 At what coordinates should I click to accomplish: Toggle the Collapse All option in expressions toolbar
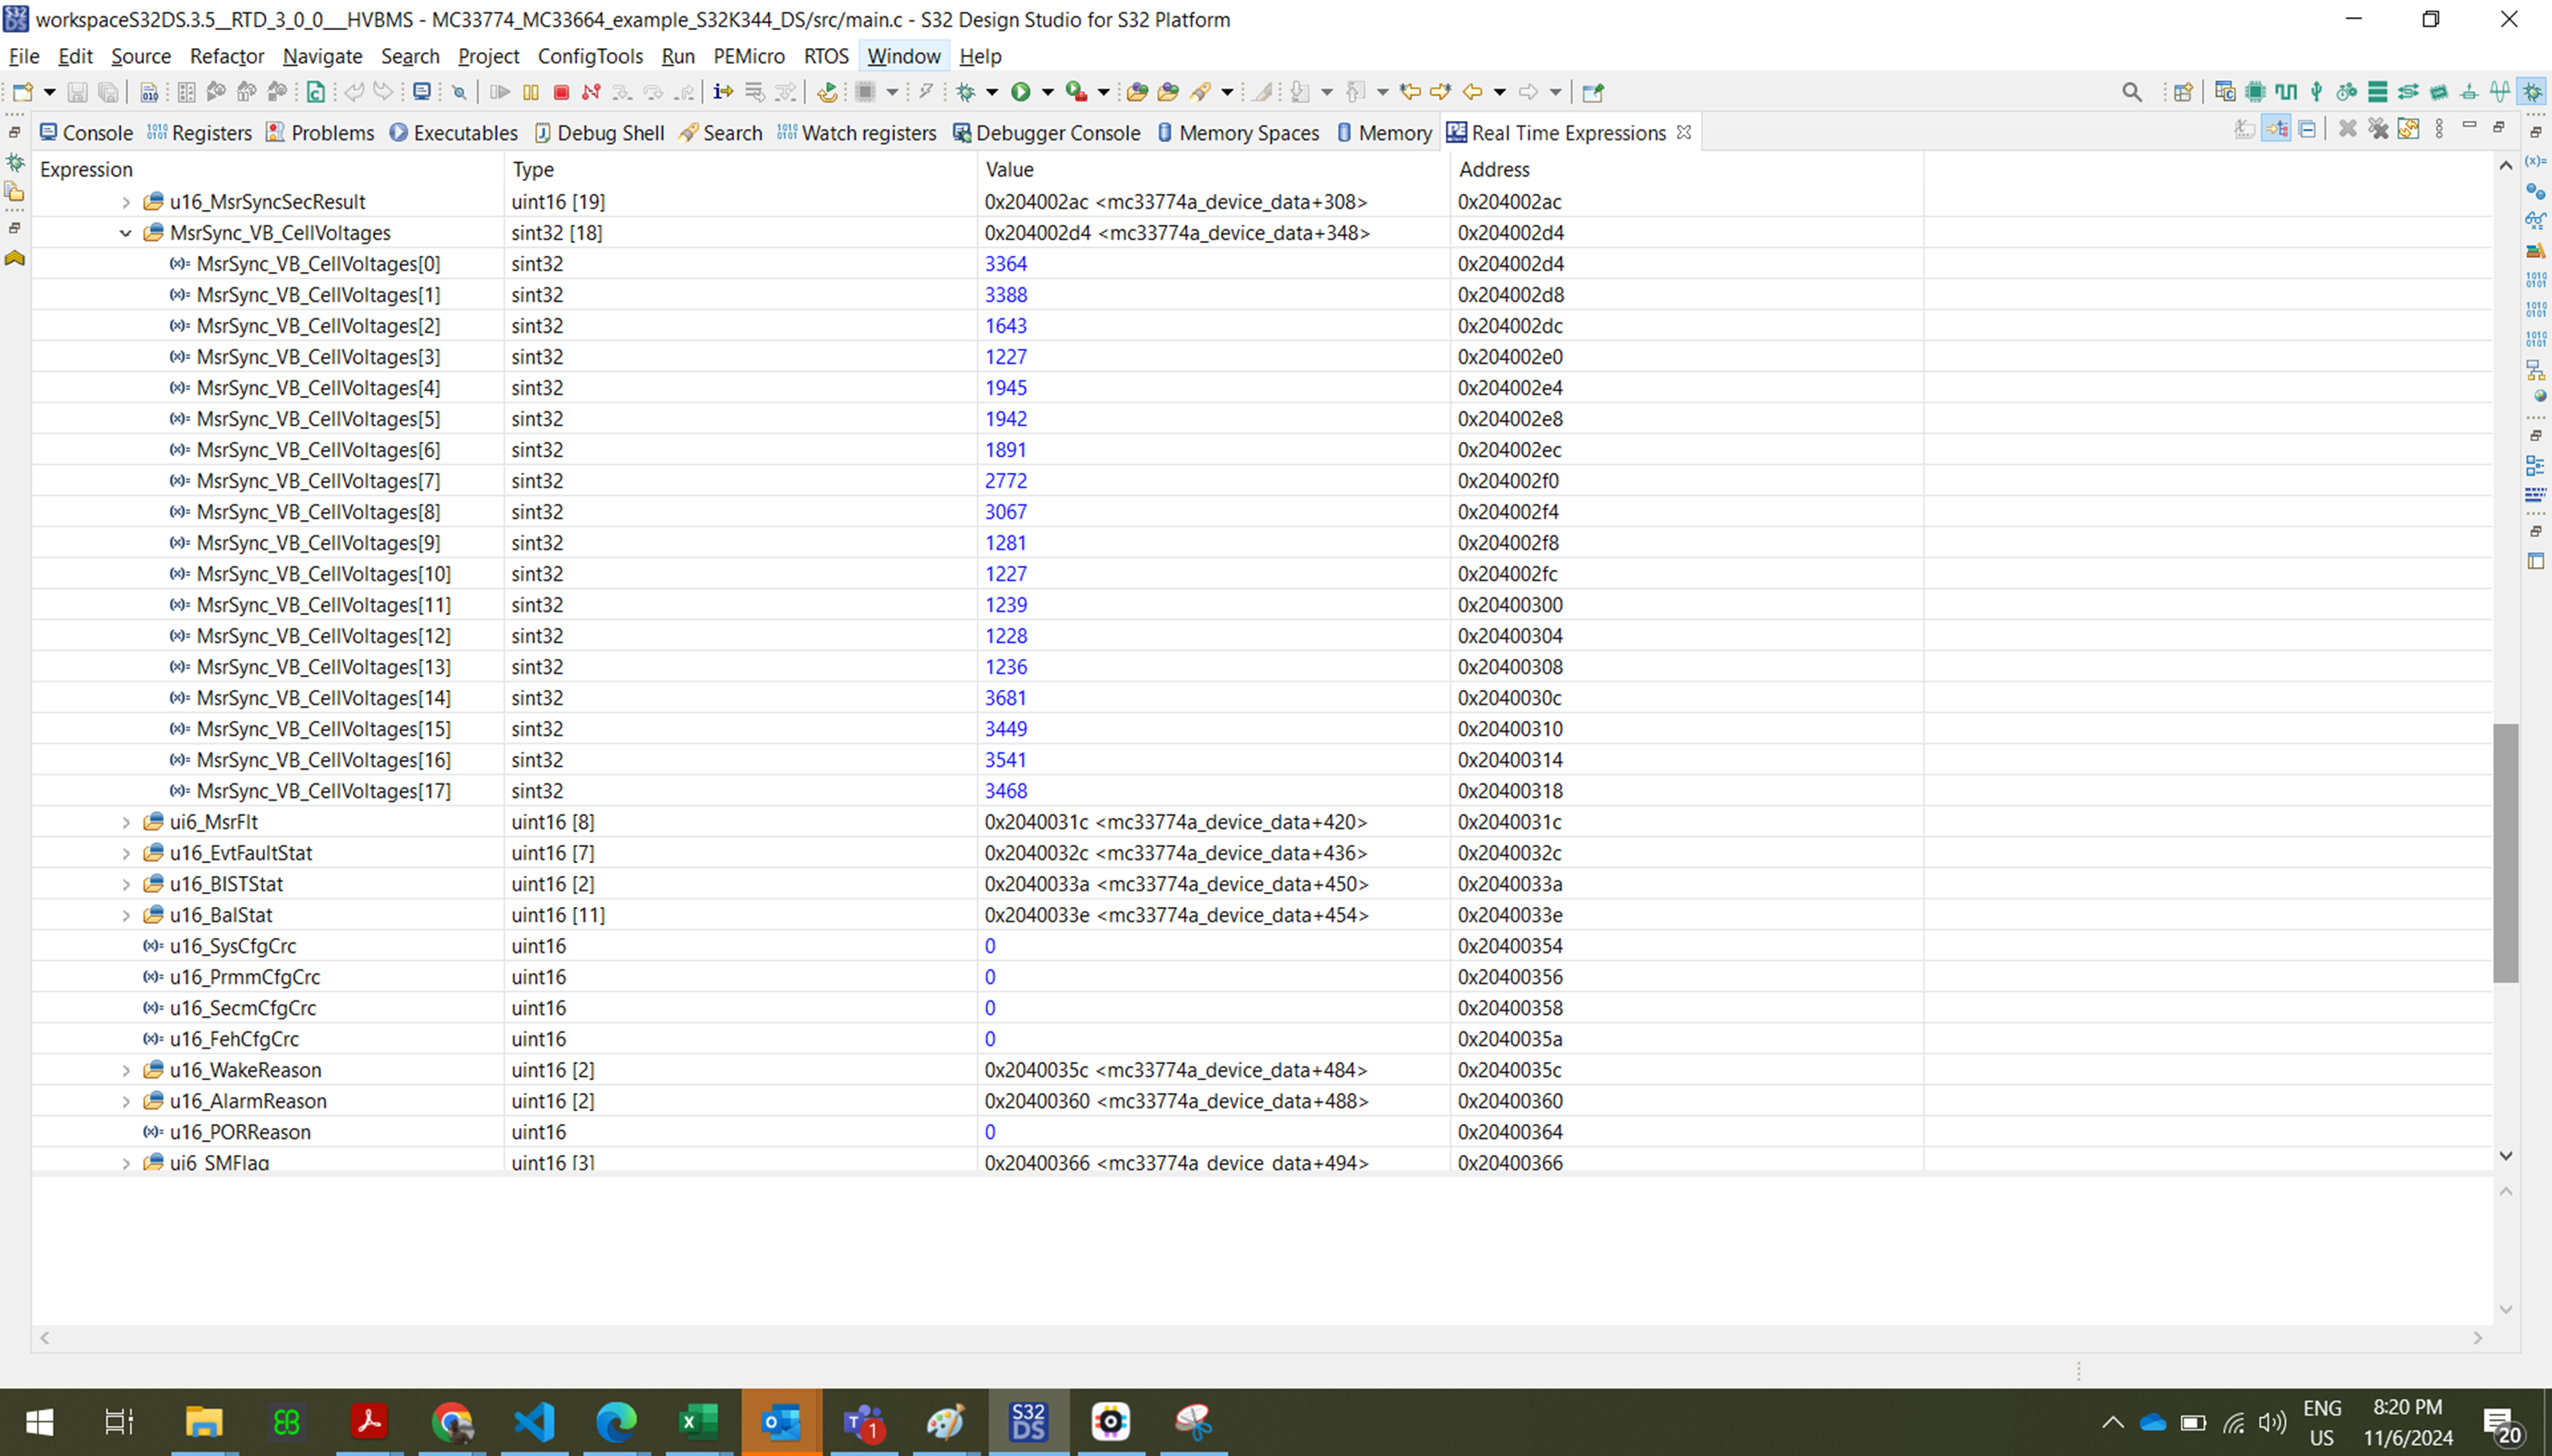click(2308, 128)
